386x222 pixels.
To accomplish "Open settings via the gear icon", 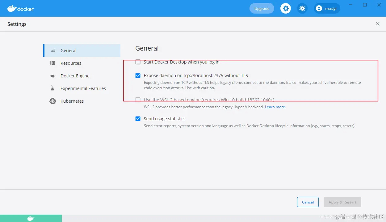I will pyautogui.click(x=286, y=8).
